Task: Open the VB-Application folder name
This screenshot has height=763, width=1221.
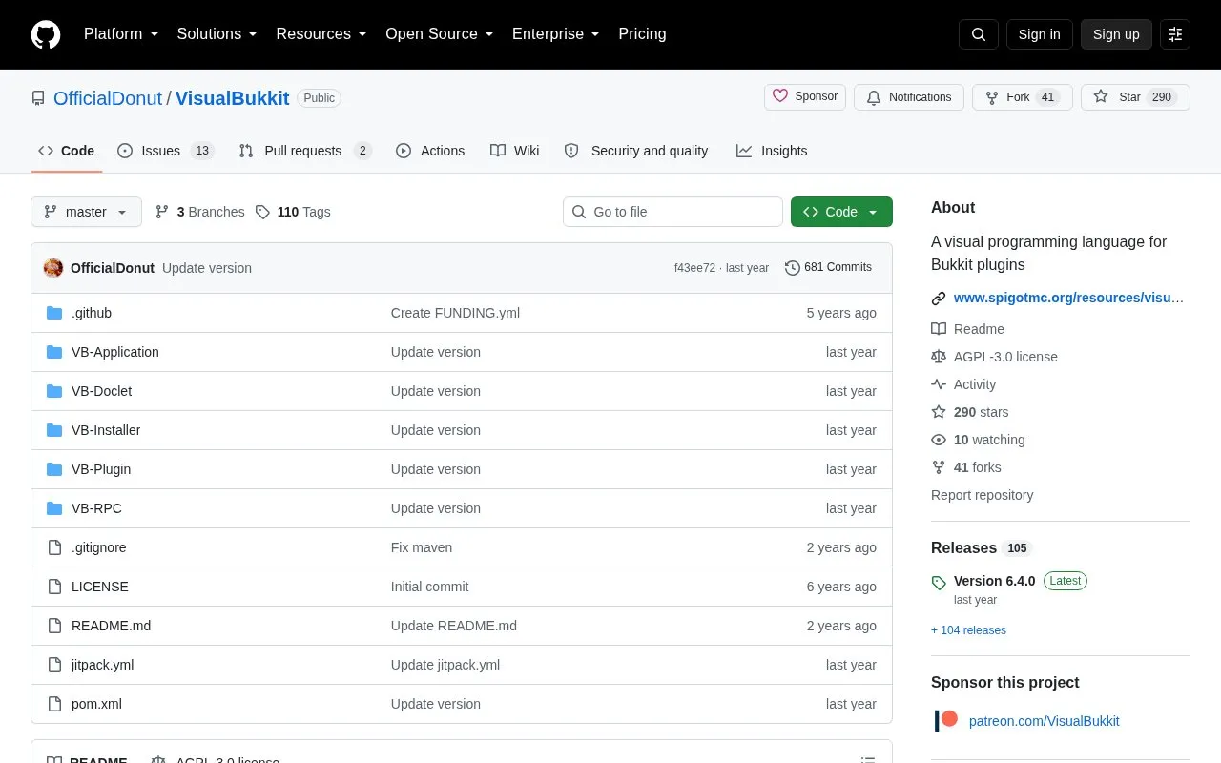Action: (x=115, y=352)
